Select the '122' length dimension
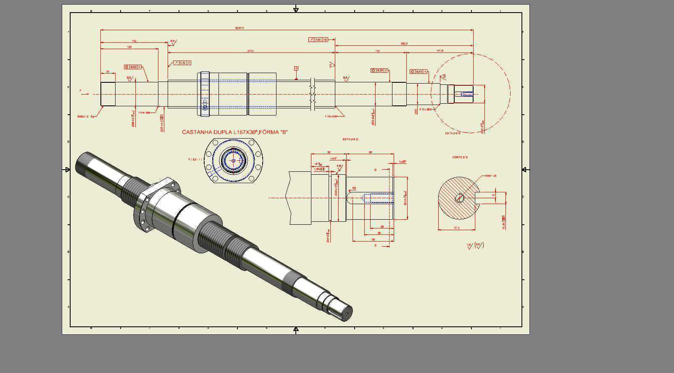 tap(129, 47)
